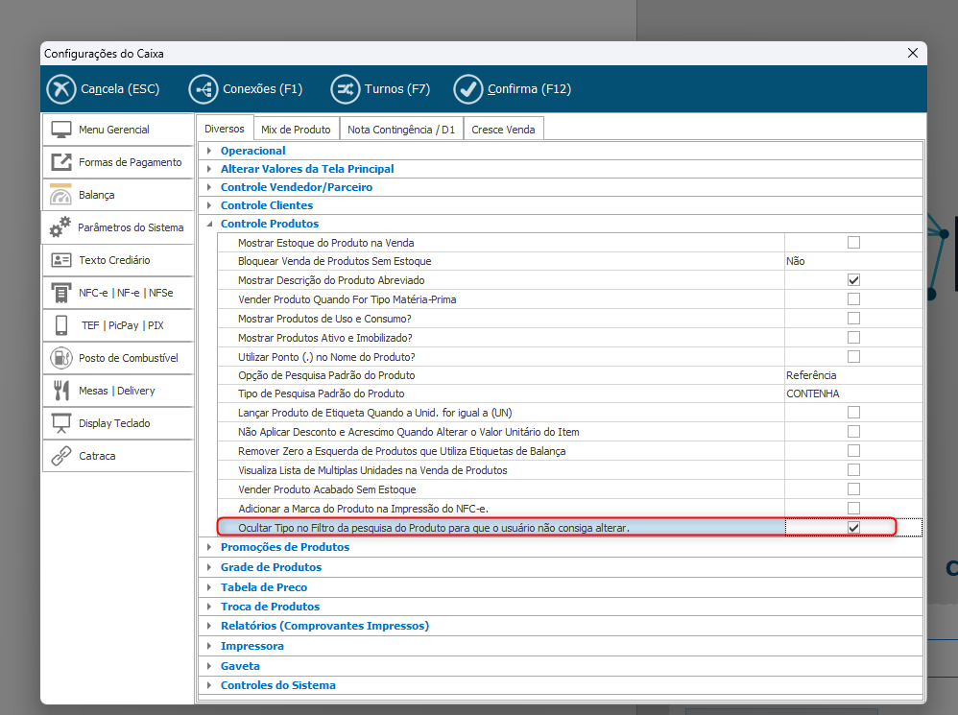Open the Formas de Pagamento section

click(118, 162)
